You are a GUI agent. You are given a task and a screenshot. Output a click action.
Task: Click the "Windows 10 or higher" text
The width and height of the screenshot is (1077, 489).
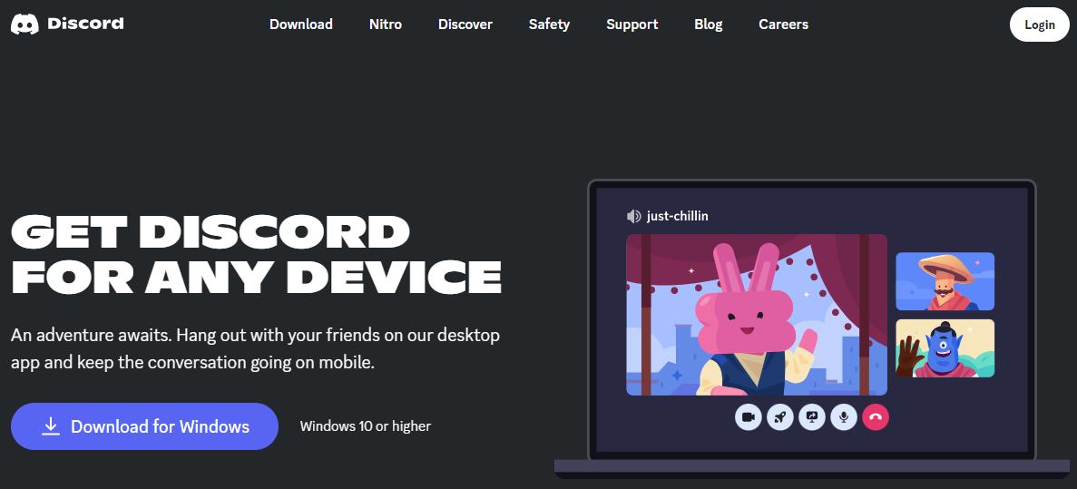click(x=366, y=426)
